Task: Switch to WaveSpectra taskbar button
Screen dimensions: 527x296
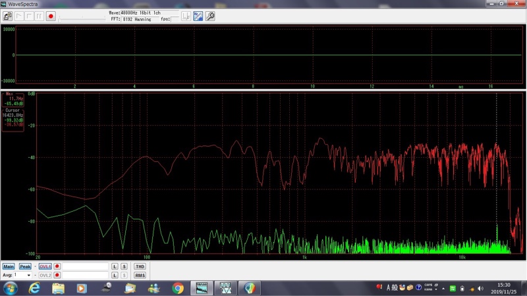Action: (x=202, y=288)
